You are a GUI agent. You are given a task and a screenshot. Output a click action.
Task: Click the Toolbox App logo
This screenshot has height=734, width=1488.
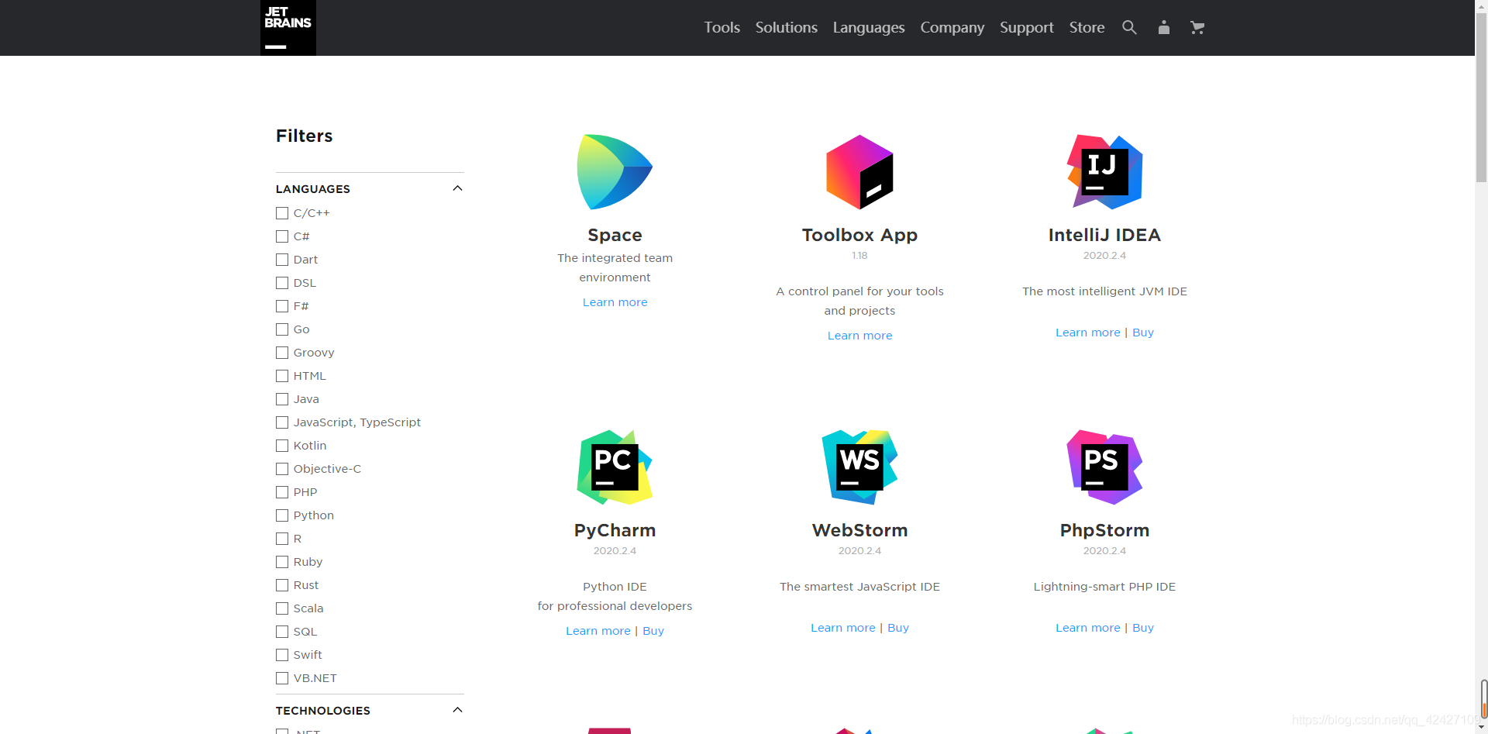click(859, 172)
